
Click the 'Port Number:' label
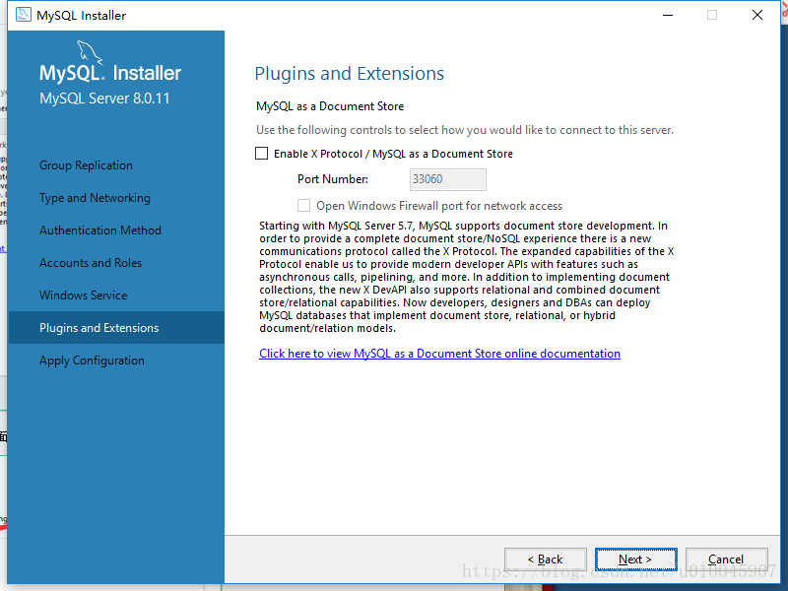pos(333,179)
